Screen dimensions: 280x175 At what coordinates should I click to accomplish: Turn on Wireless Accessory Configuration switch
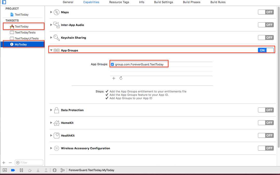pos(266,148)
